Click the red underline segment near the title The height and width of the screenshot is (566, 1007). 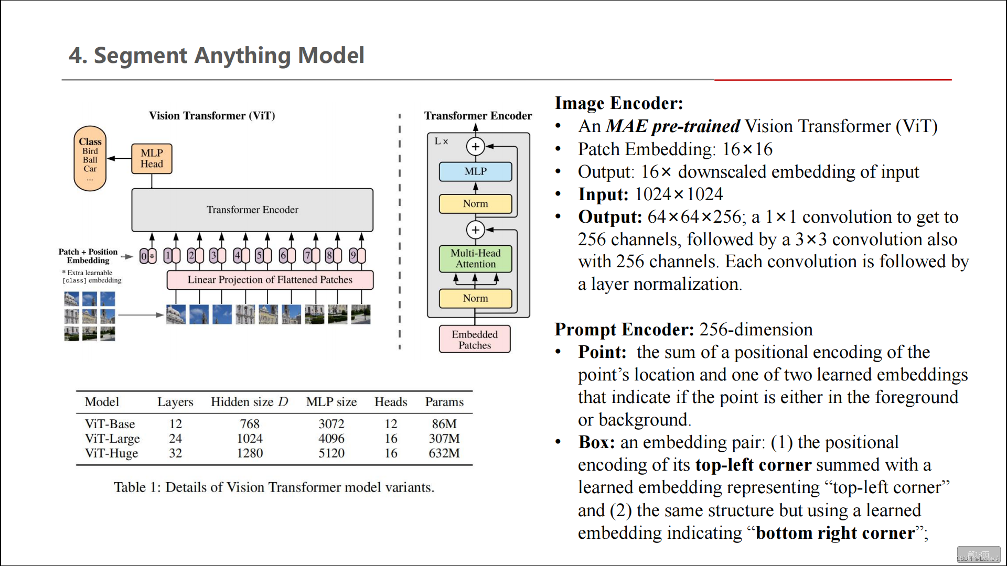click(833, 80)
